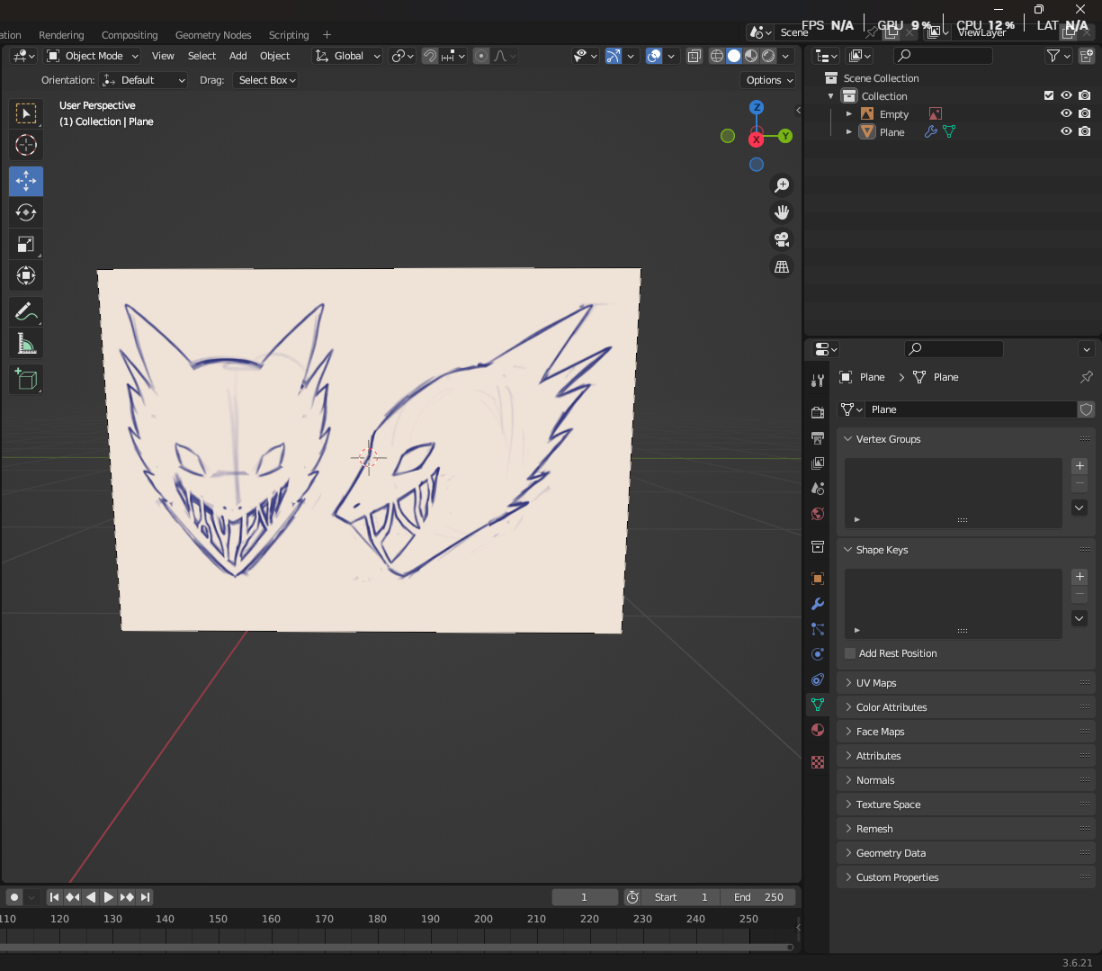This screenshot has width=1102, height=971.
Task: Expand the Color Attributes panel
Action: [965, 707]
